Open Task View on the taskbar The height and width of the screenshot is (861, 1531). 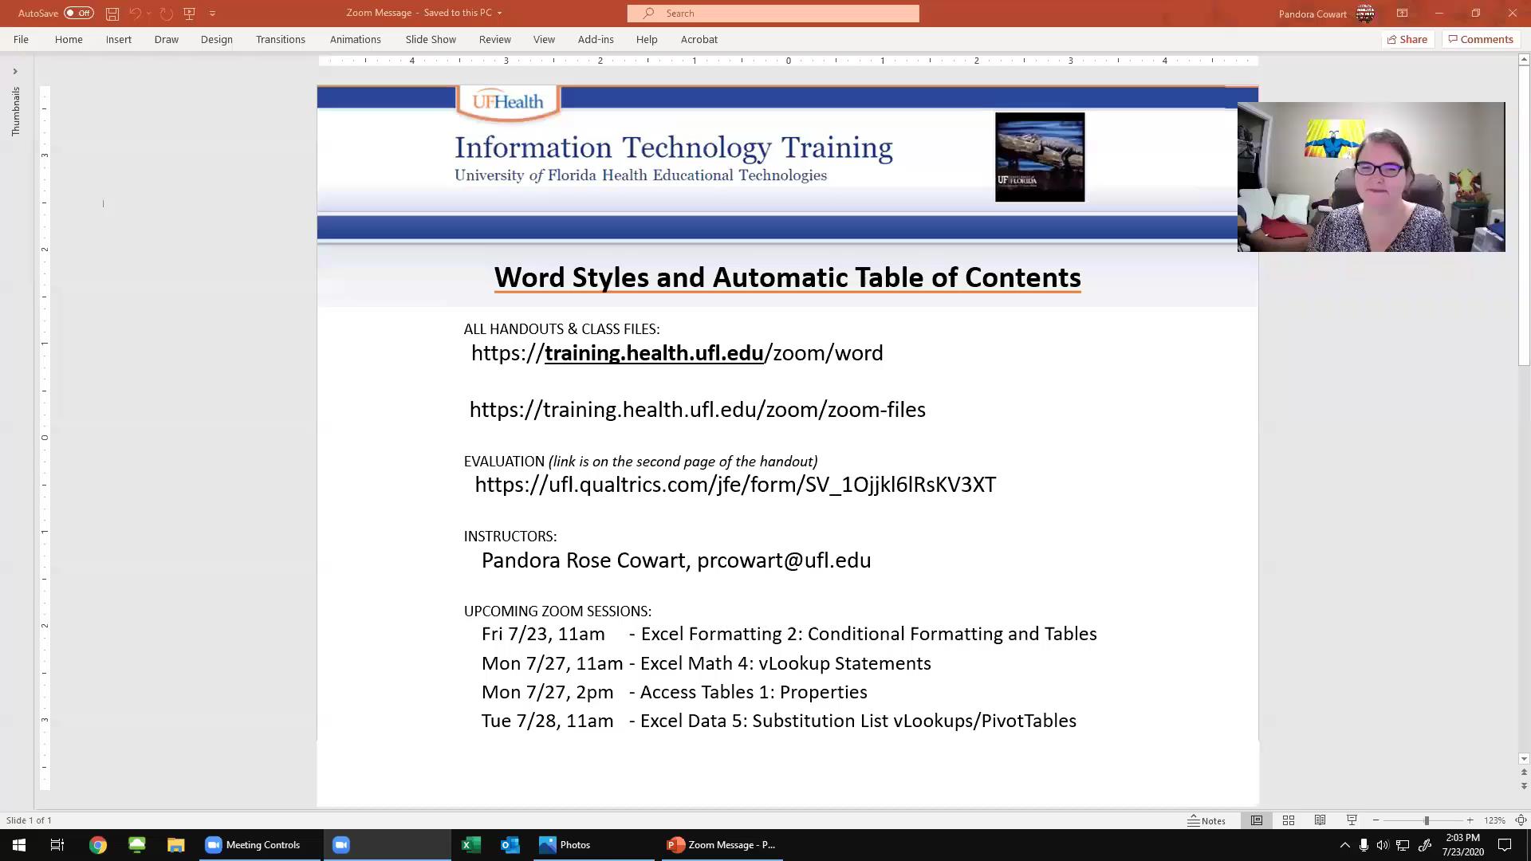point(57,845)
